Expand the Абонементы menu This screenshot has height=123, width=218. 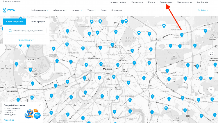coord(60,10)
